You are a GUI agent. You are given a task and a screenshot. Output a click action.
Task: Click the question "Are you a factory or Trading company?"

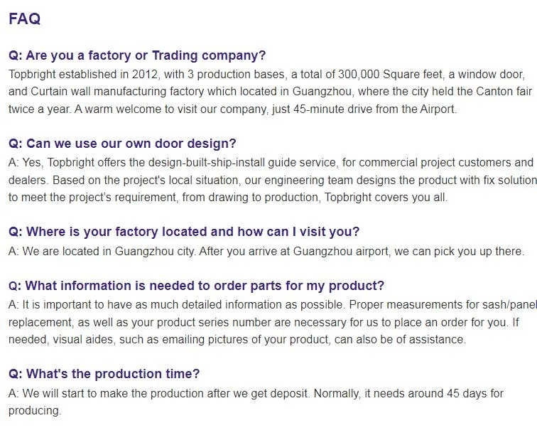tap(137, 55)
